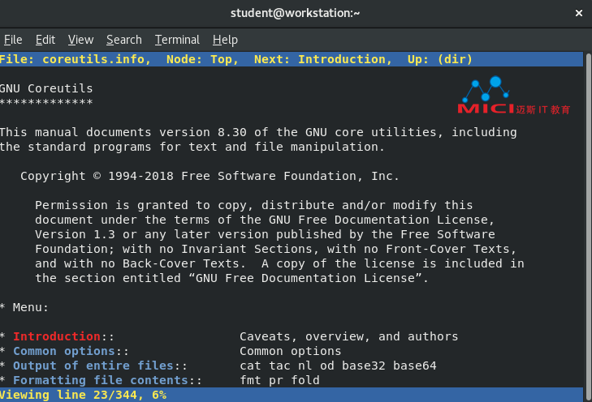Click 'Version 1.3 or any later version' line

pos(265,234)
